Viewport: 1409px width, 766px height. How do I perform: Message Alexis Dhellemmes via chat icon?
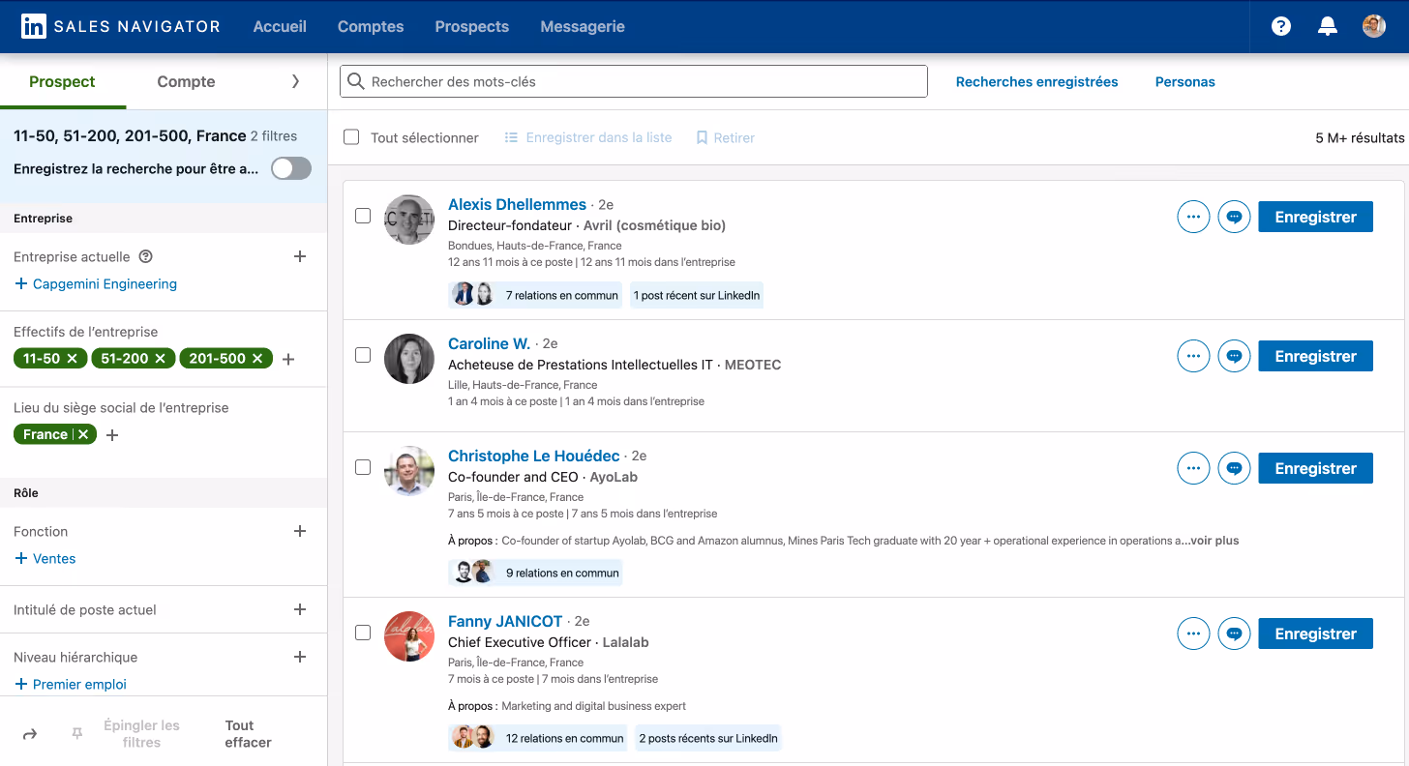pyautogui.click(x=1234, y=217)
